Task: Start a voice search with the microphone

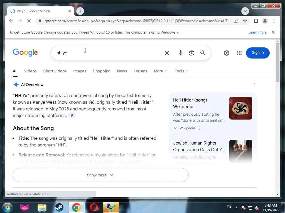Action: click(180, 53)
